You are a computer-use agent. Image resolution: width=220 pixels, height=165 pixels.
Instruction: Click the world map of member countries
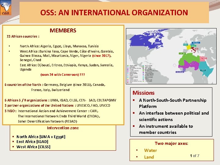tap(171, 56)
